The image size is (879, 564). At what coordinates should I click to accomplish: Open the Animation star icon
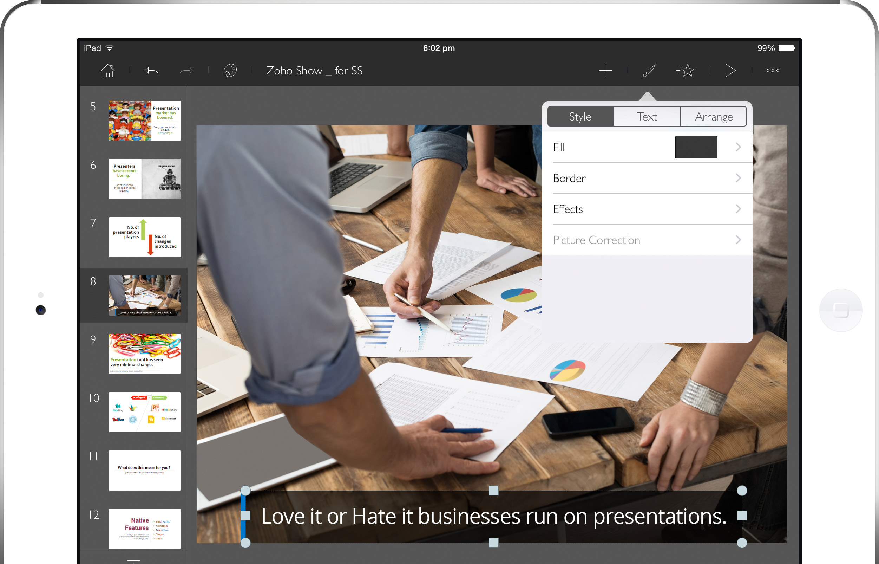point(686,70)
